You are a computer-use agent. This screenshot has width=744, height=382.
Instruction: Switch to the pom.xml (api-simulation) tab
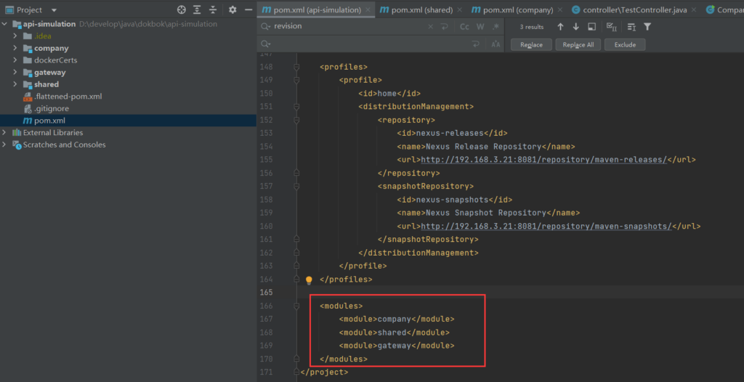(x=317, y=9)
